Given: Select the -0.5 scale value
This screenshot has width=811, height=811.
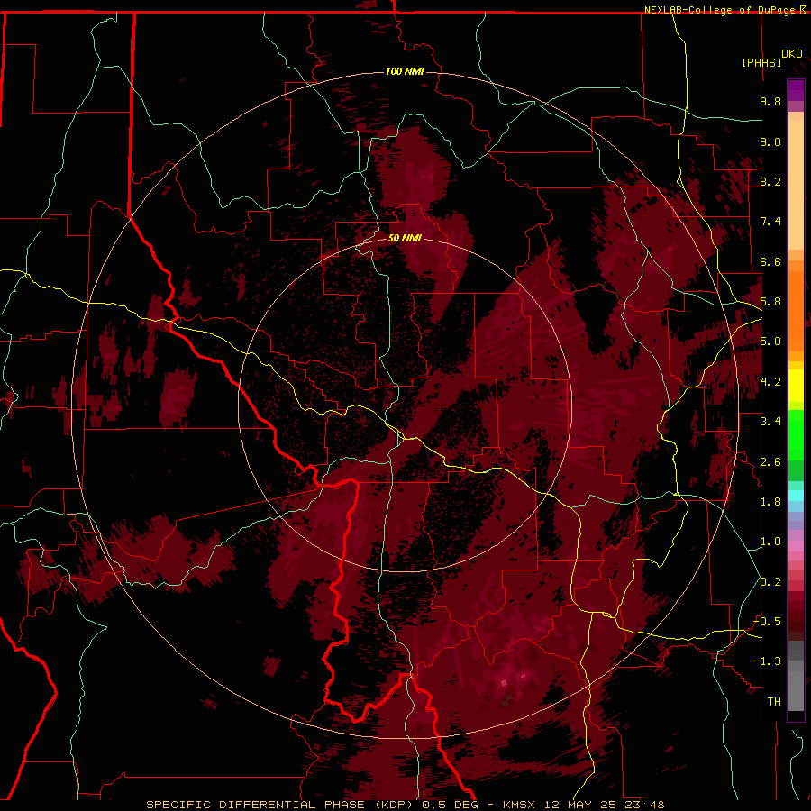Looking at the screenshot, I should tap(767, 622).
